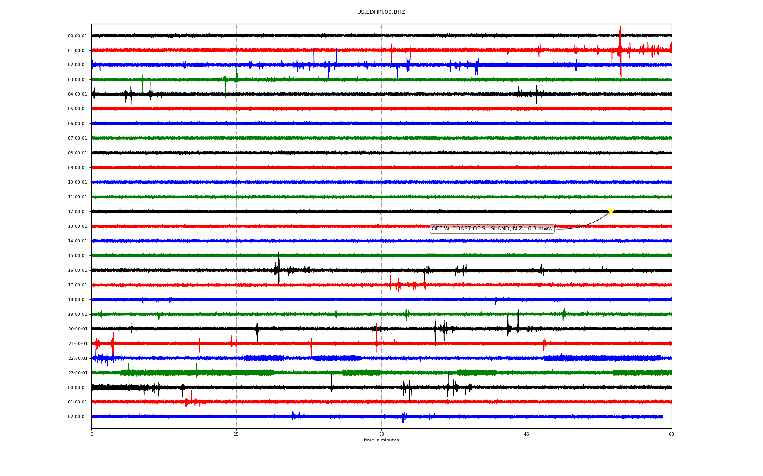Click the 10:00:01 time label
Image resolution: width=763 pixels, height=476 pixels.
[77, 182]
